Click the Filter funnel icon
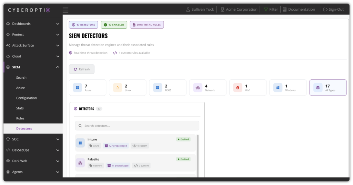 (266, 10)
